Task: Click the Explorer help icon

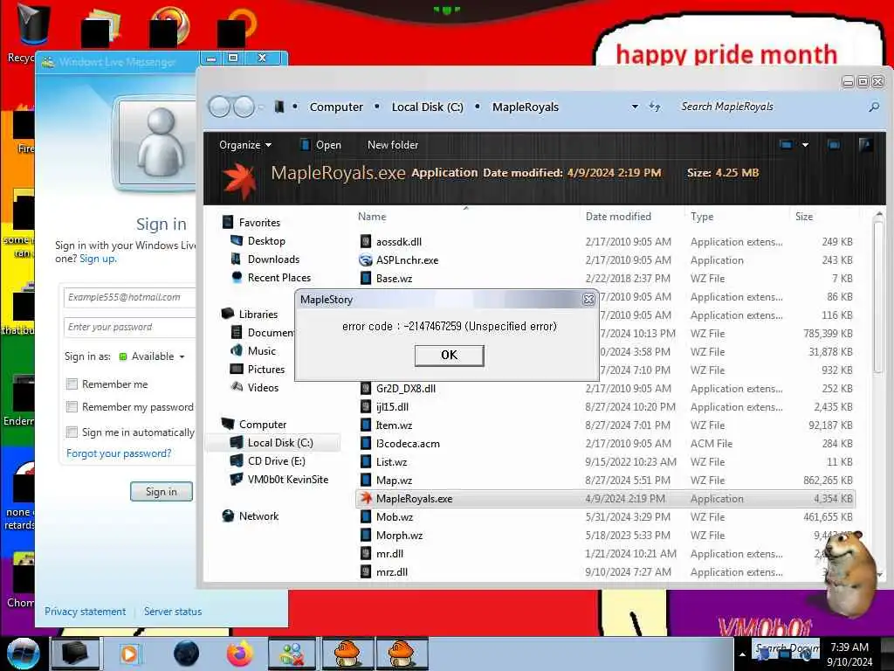Action: point(865,145)
